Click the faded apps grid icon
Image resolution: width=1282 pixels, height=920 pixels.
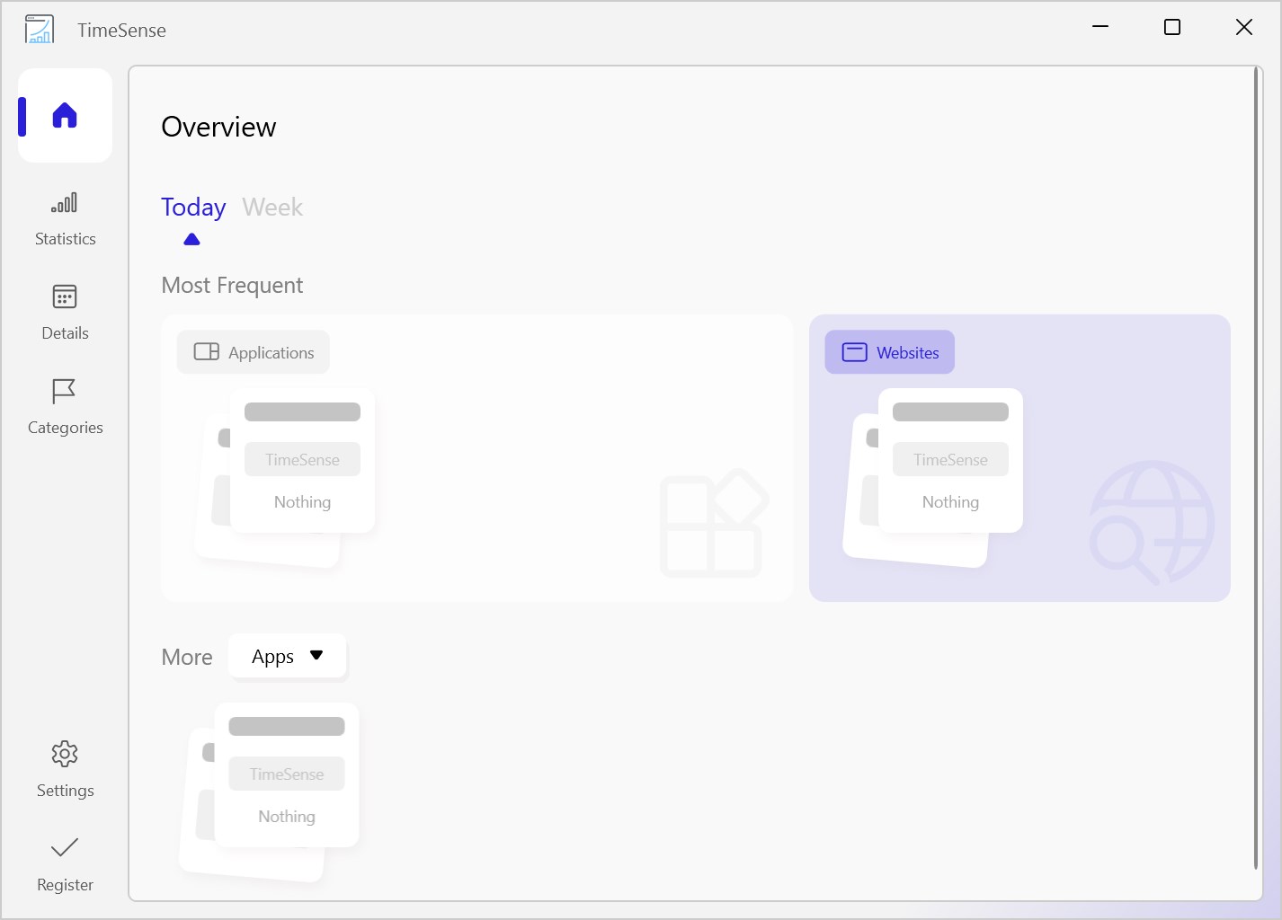(x=714, y=523)
